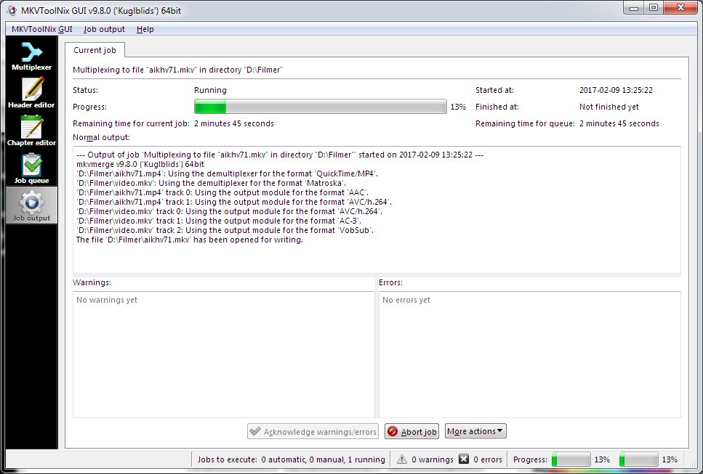Viewport: 703px width, 474px height.
Task: Switch to the Job queue view
Action: tap(31, 168)
